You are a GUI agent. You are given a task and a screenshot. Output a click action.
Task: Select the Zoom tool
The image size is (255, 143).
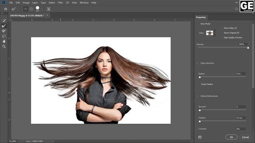pyautogui.click(x=4, y=46)
